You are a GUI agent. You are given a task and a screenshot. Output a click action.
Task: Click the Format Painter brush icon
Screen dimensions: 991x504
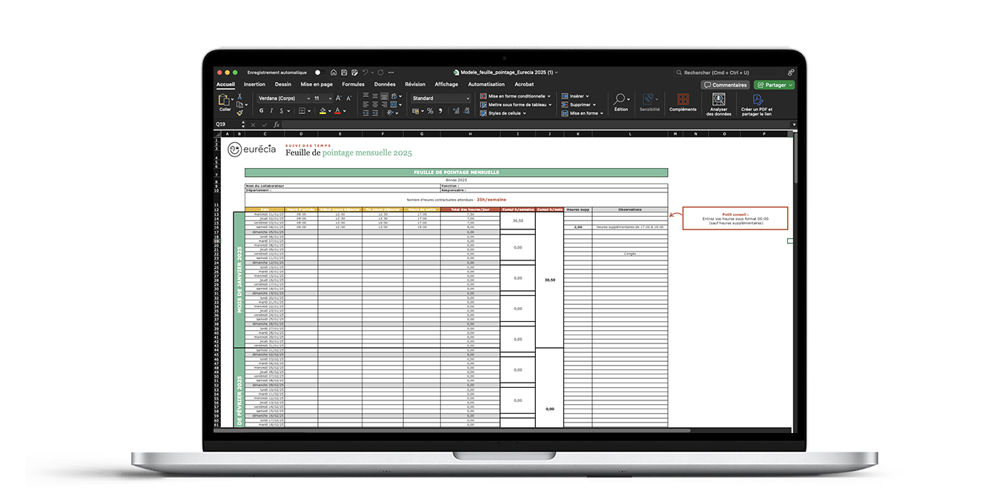[239, 112]
